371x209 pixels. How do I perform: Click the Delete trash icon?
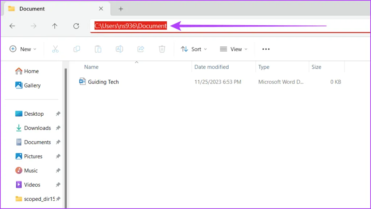[x=162, y=49]
